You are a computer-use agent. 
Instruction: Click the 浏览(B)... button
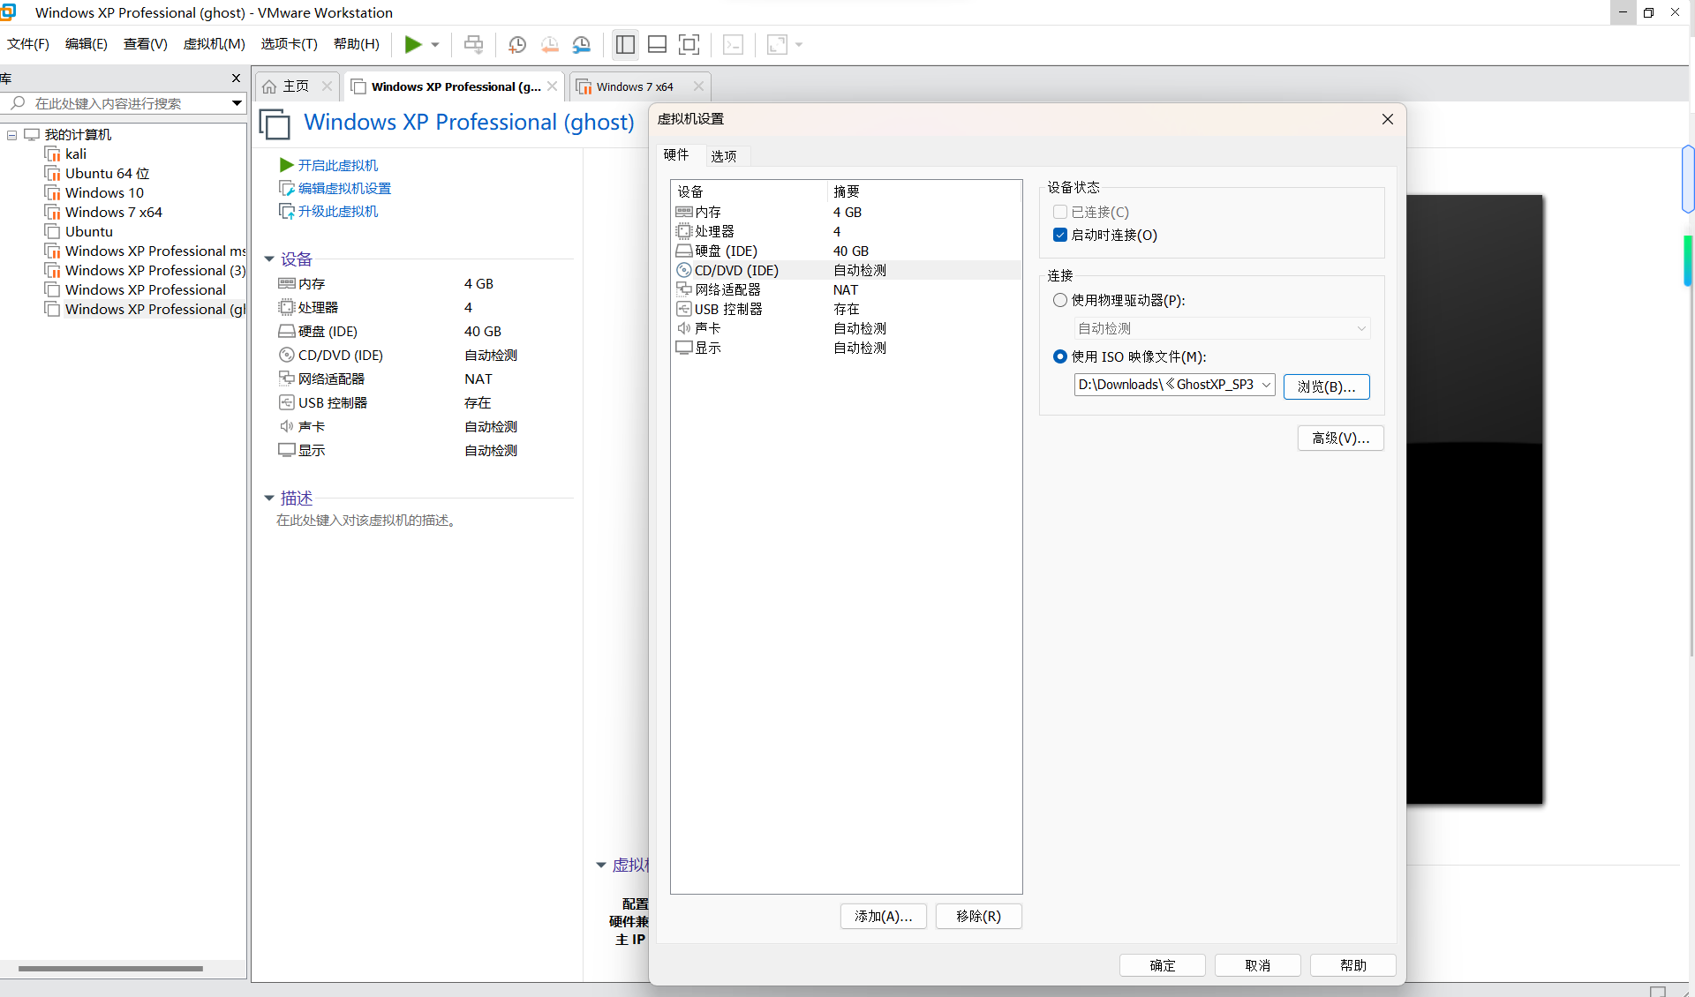[1326, 386]
